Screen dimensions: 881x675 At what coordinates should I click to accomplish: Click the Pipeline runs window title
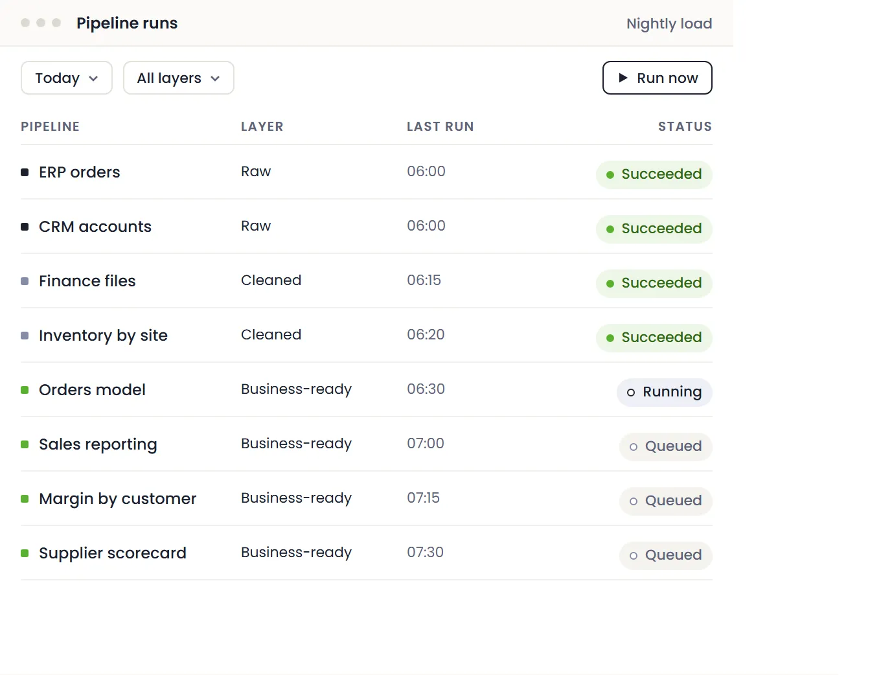[127, 23]
